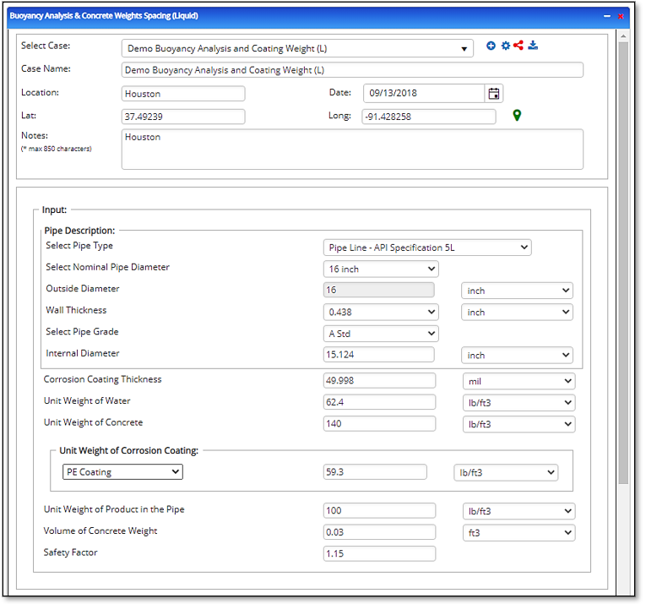Open the date picker calendar icon
Screen dimensions: 646x604
494,94
